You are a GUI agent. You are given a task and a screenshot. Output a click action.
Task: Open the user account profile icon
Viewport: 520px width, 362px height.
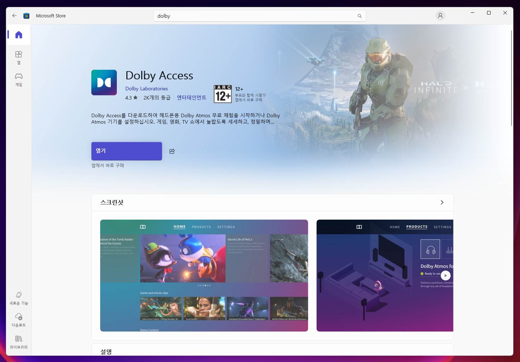click(440, 16)
